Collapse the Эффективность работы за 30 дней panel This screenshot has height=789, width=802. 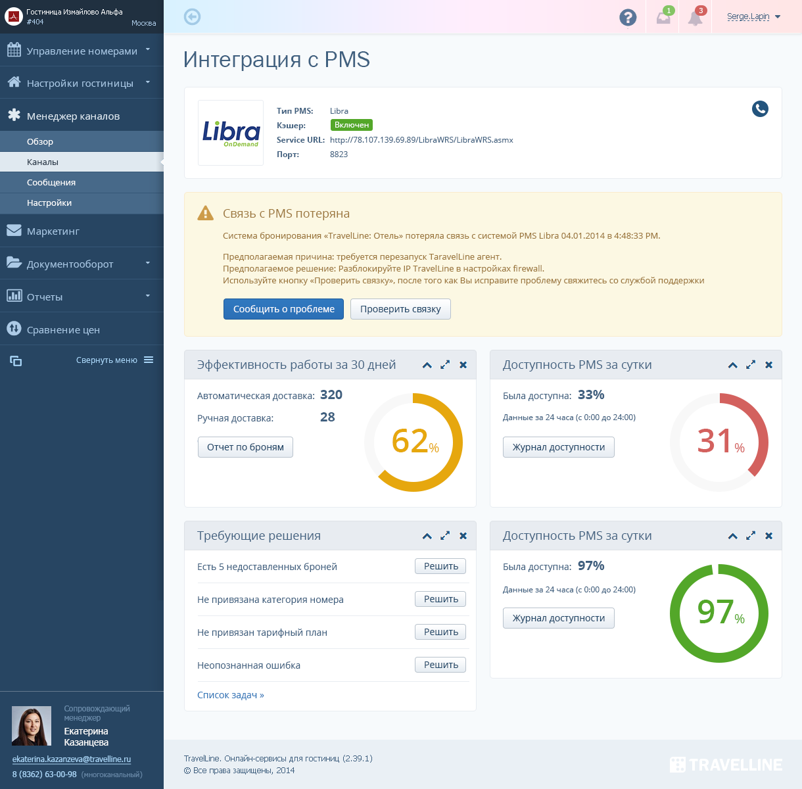(x=427, y=365)
